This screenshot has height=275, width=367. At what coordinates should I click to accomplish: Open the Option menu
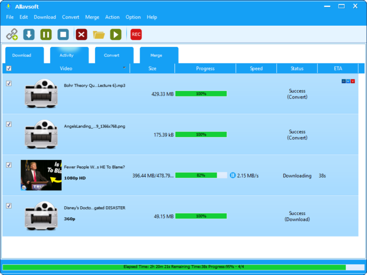point(133,17)
